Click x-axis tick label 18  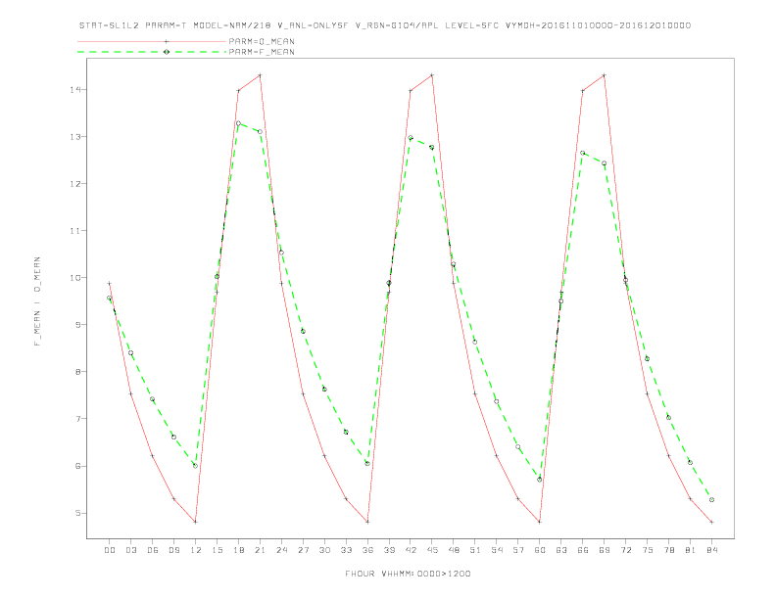pos(238,550)
